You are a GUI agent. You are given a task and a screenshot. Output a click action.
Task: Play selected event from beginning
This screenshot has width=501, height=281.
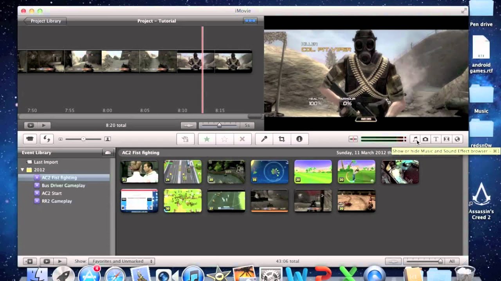click(60, 261)
